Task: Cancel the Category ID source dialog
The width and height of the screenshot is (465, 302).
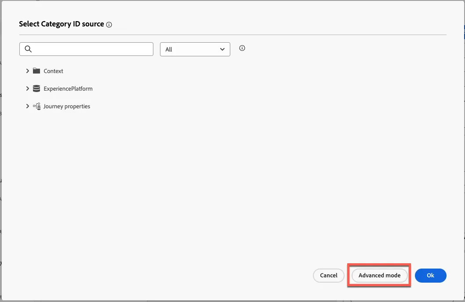Action: [x=329, y=275]
